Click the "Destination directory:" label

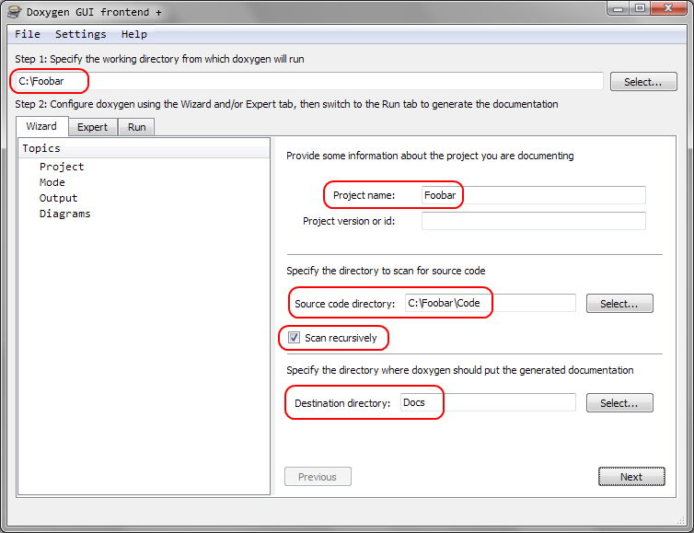pyautogui.click(x=342, y=403)
